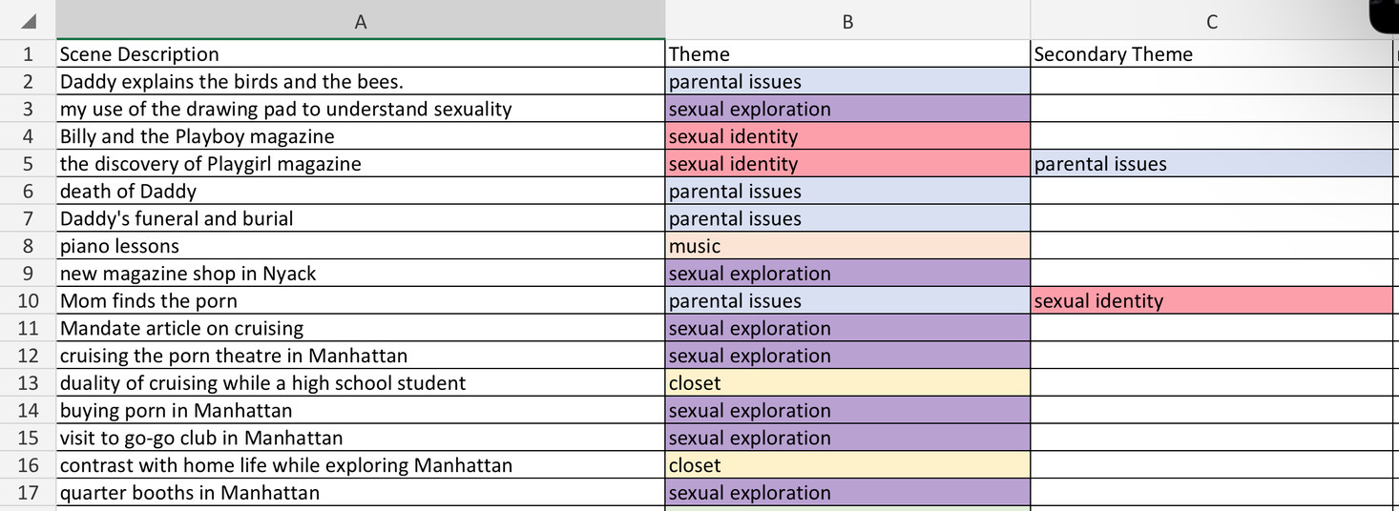Image resolution: width=1399 pixels, height=511 pixels.
Task: Select cell 'death of Daddy'
Action: coord(361,192)
